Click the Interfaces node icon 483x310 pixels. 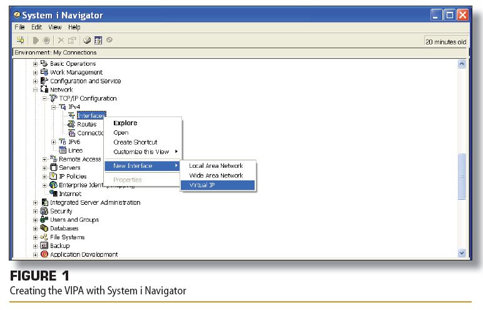tap(71, 116)
